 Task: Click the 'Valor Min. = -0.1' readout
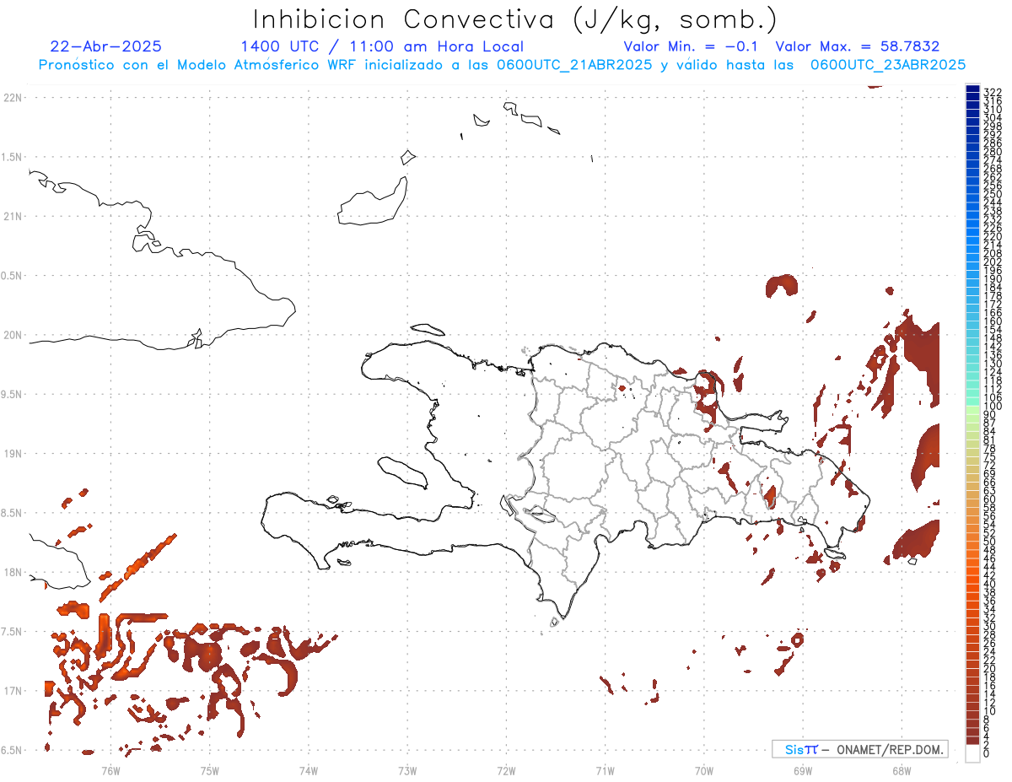pos(692,46)
